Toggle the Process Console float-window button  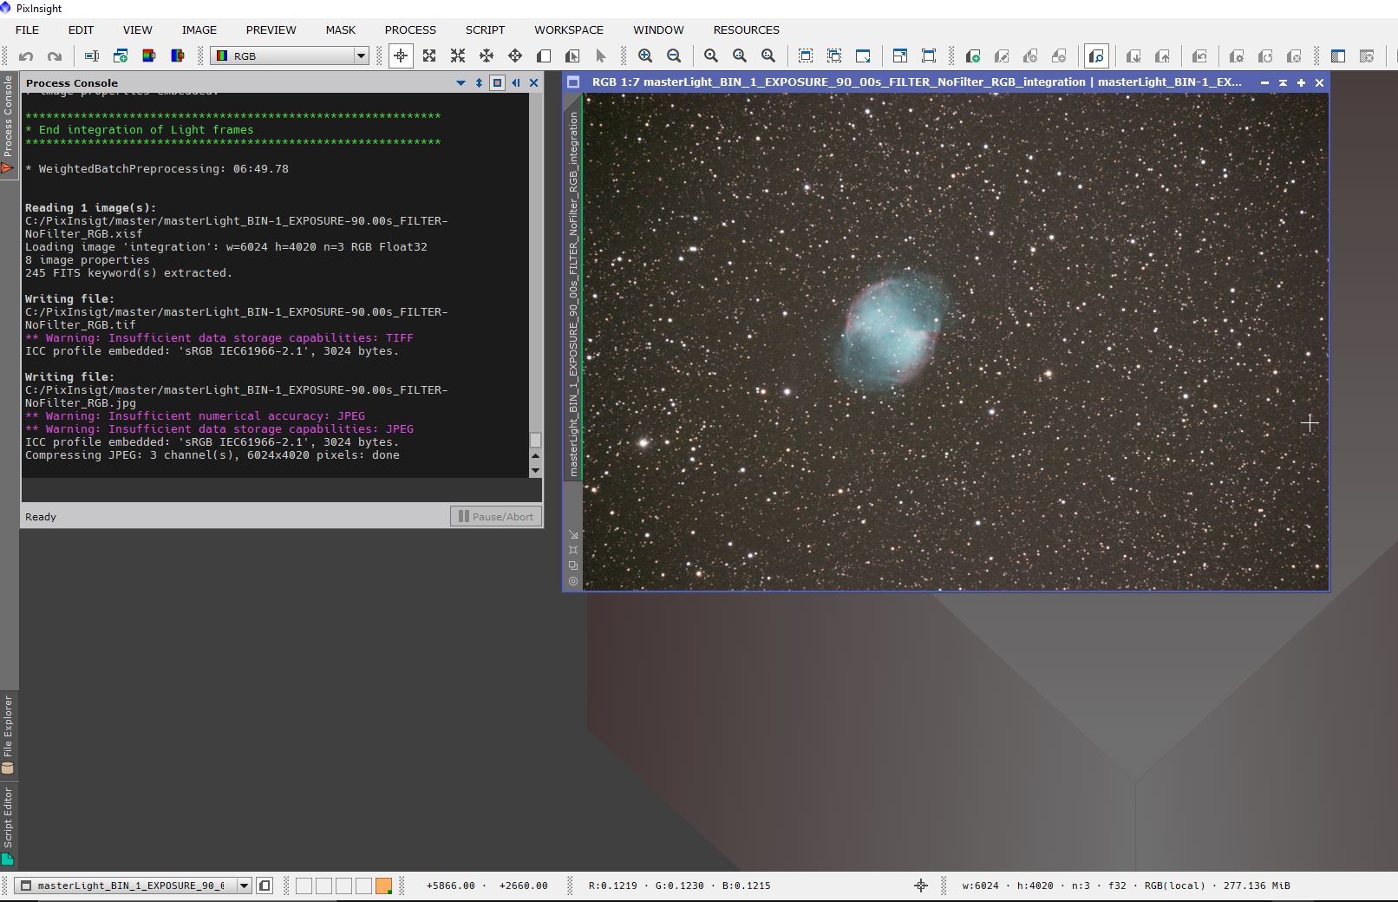click(x=497, y=83)
